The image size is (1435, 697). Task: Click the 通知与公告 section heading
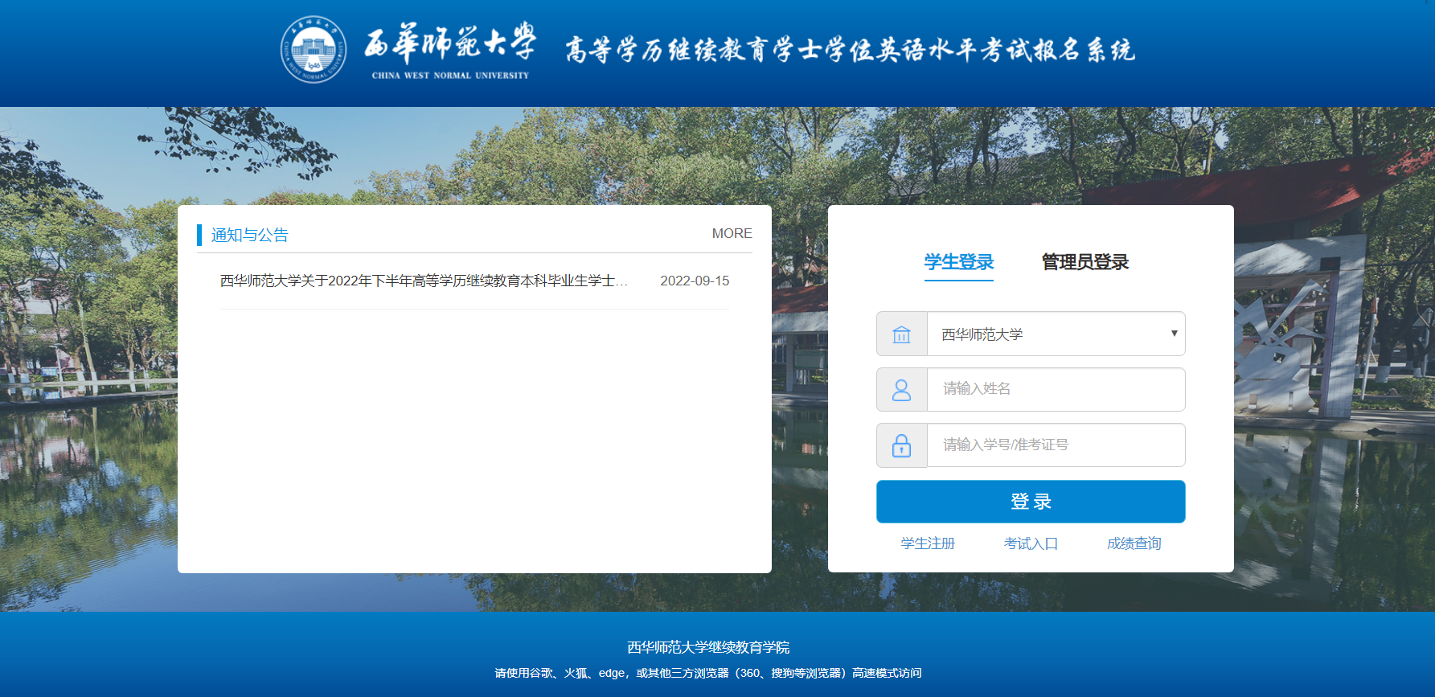tap(249, 235)
